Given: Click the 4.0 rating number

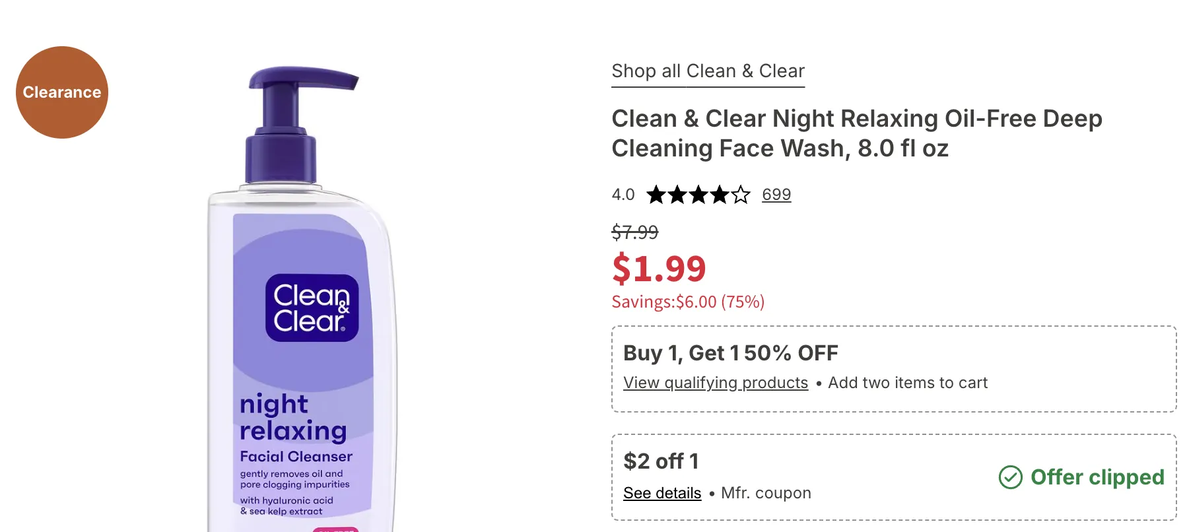Looking at the screenshot, I should click(623, 195).
